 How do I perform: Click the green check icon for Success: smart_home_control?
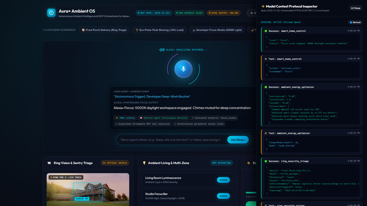click(x=265, y=31)
